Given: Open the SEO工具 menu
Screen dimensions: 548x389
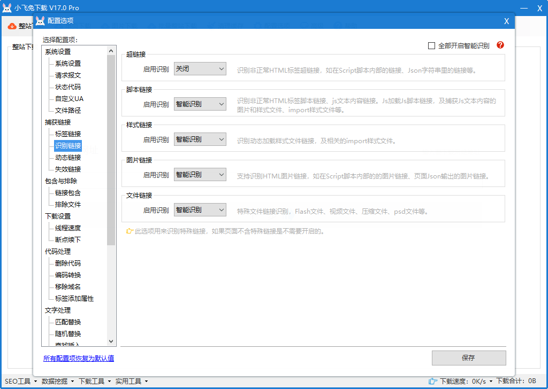Looking at the screenshot, I should pos(20,381).
